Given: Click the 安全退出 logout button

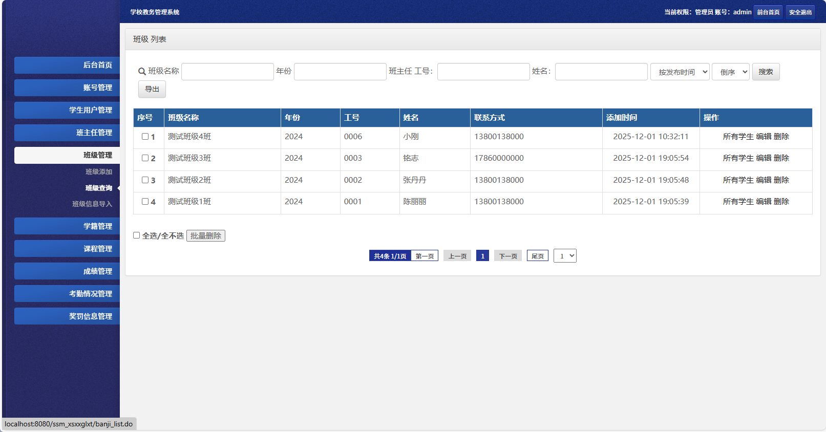Looking at the screenshot, I should tap(800, 12).
